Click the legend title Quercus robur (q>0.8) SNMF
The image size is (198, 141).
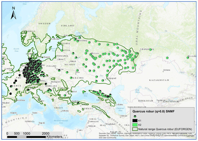pyautogui.click(x=153, y=111)
